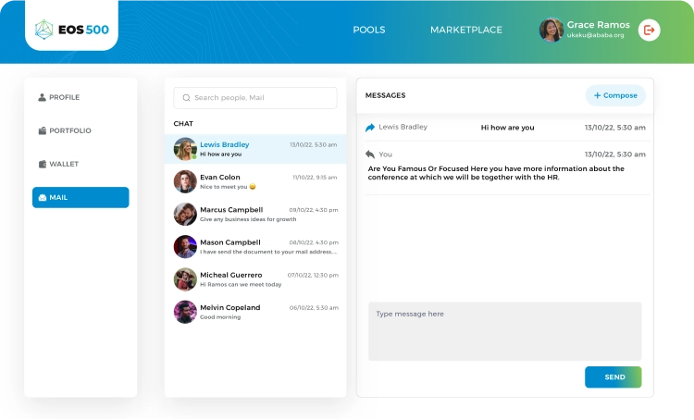Click Melvin Copeland's avatar in chat list
Viewport: 694px width, 420px height.
pyautogui.click(x=185, y=312)
